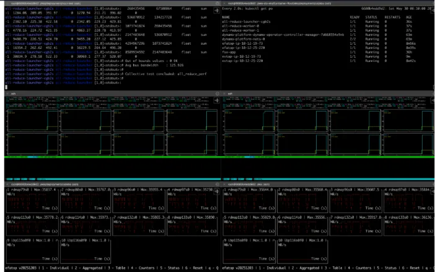Image resolution: width=435 pixels, height=272 pixels.
Task: Click the speaker icon in the left efatop pane
Action: (216, 191)
